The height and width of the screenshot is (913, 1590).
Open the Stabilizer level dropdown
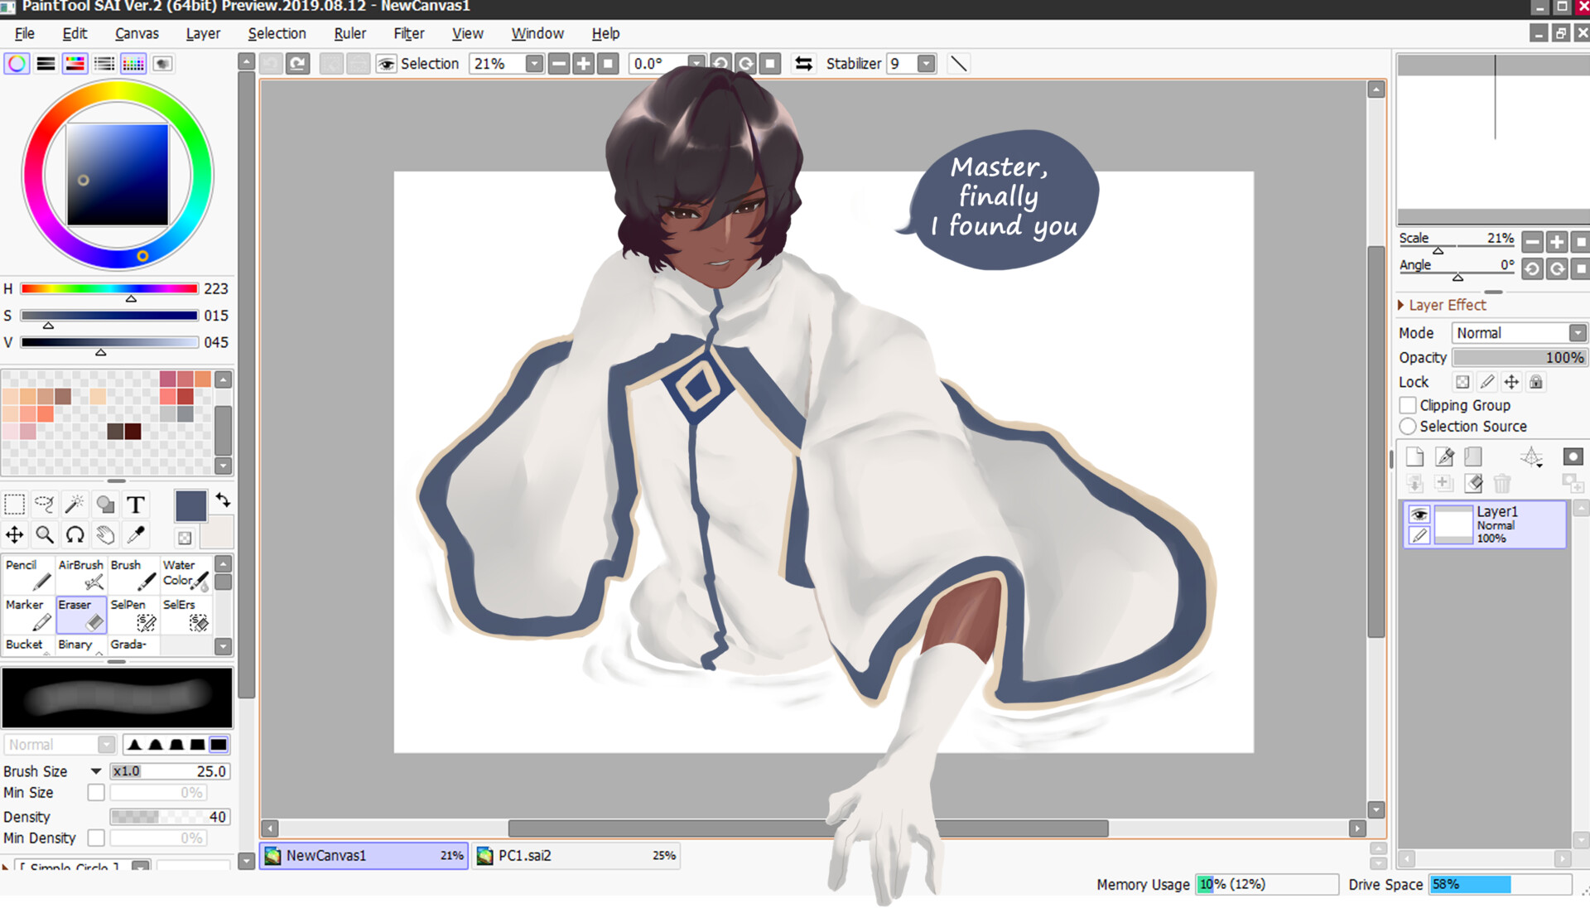925,63
